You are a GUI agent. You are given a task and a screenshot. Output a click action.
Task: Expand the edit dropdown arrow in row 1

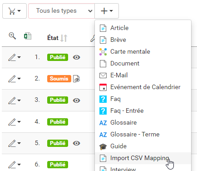(19, 57)
